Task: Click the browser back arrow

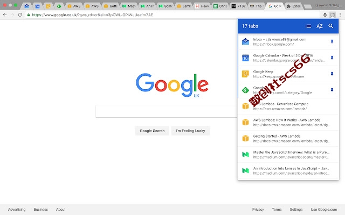Action: (5, 15)
